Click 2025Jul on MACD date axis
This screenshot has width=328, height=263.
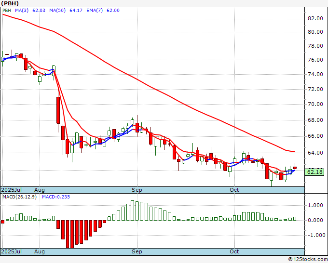point(11,251)
